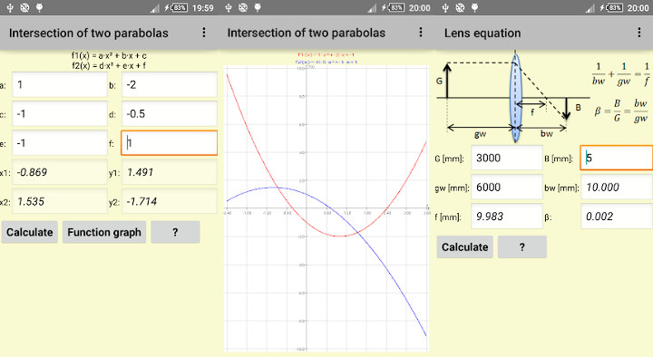This screenshot has width=653, height=357.
Task: Open overflow menu above the function graph
Action: (x=421, y=32)
